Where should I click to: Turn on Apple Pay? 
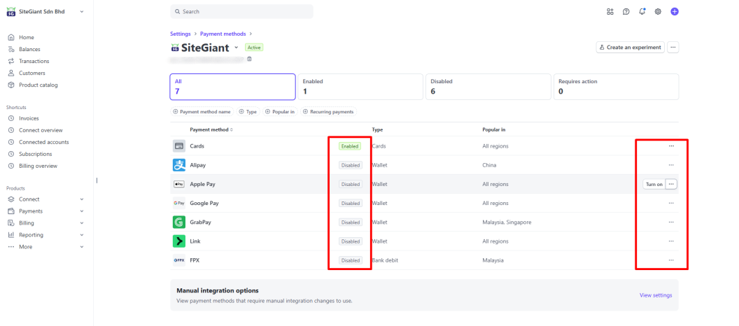pos(654,184)
